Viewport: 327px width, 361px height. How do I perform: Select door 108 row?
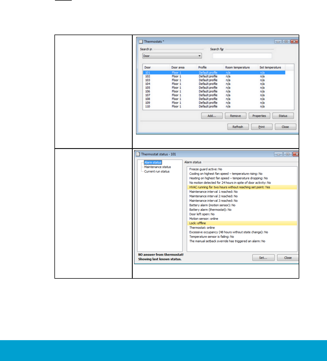[214, 99]
